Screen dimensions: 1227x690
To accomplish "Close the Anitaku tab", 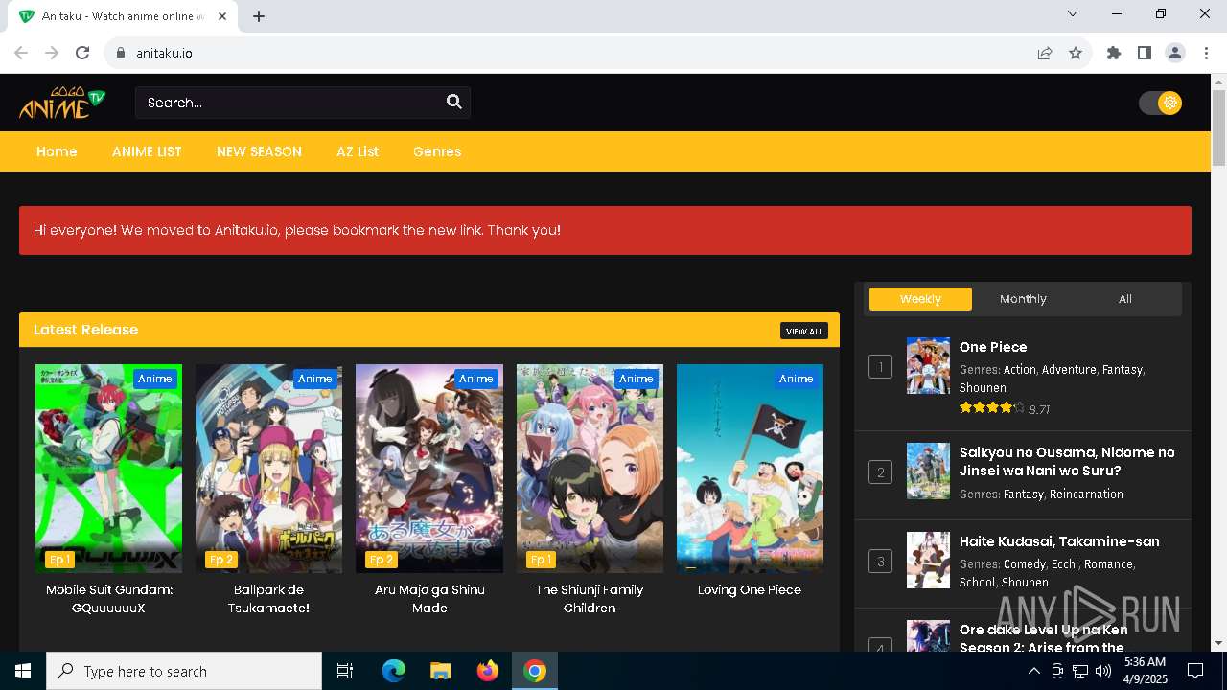I will click(x=222, y=16).
